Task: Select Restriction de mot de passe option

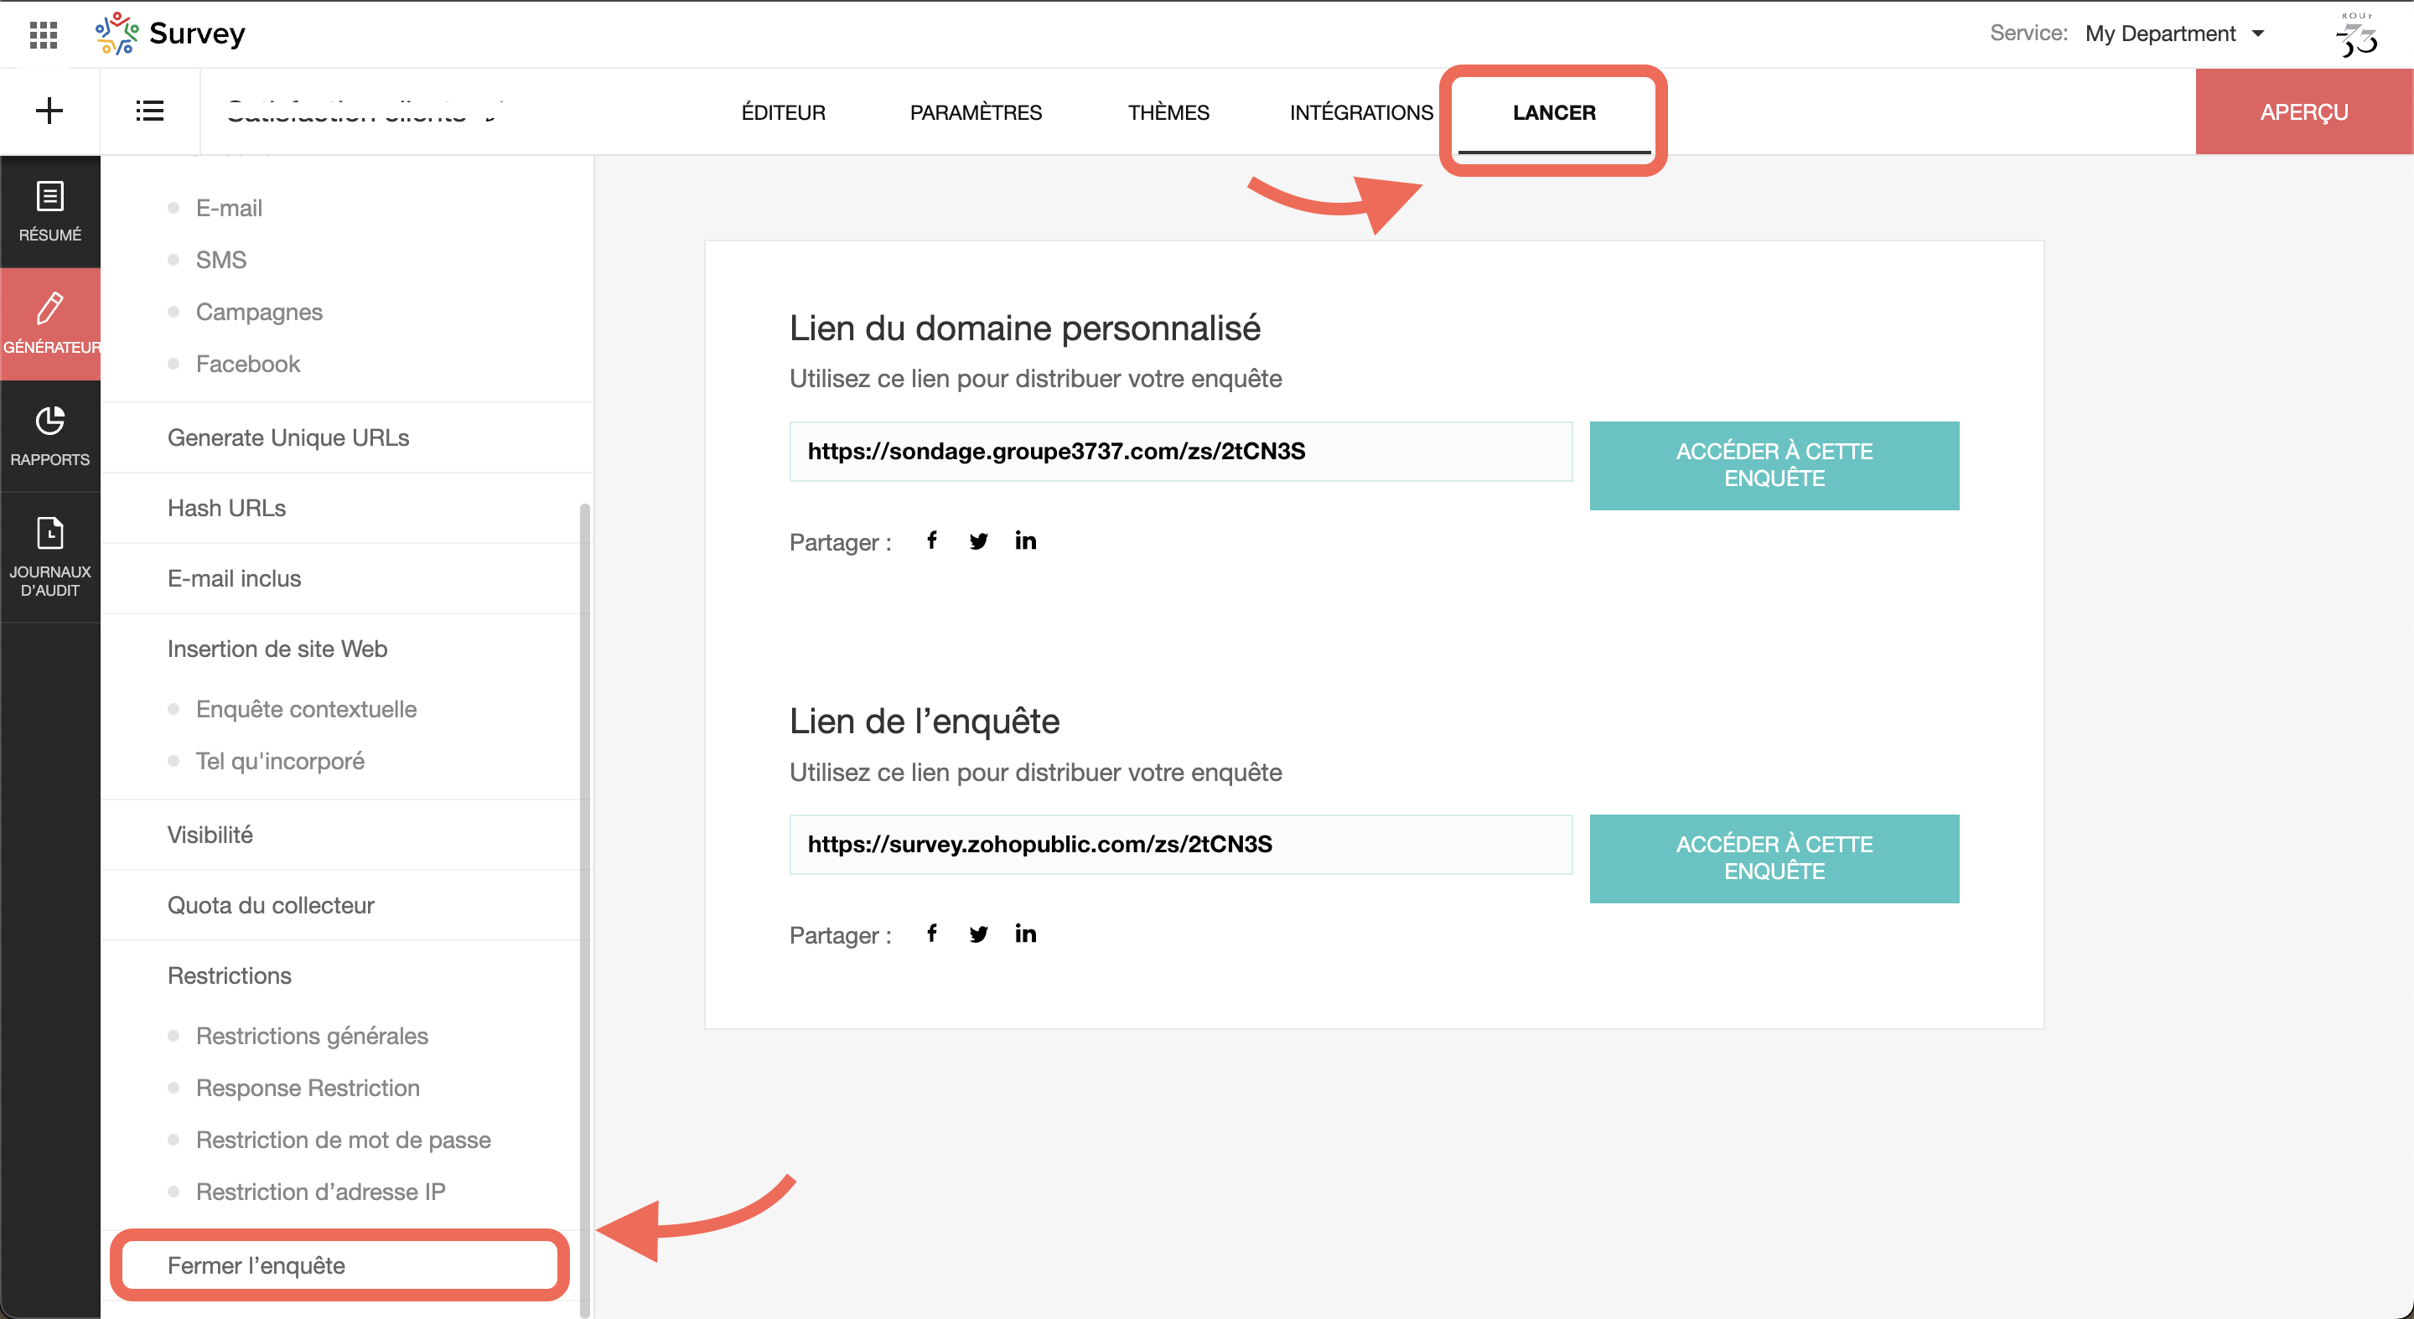Action: [343, 1139]
